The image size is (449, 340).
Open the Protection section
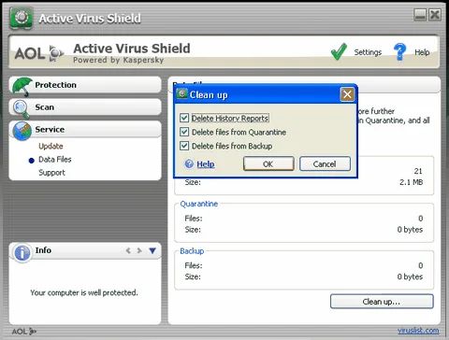85,85
